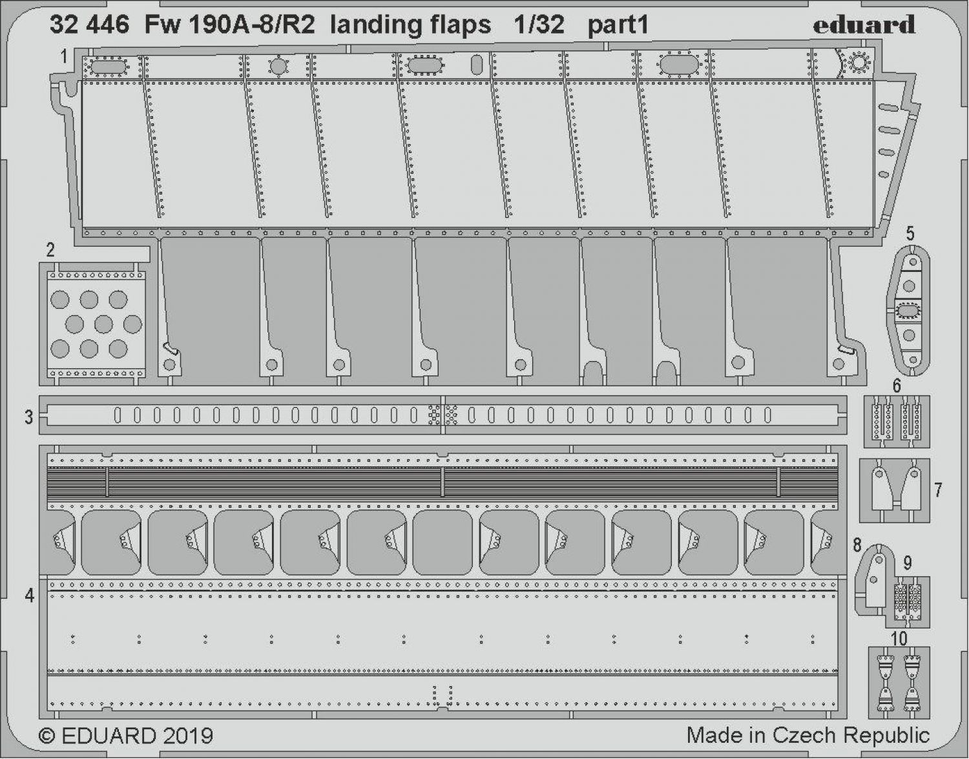Click the eduard logo in top corner
969x759 pixels.
[x=864, y=25]
